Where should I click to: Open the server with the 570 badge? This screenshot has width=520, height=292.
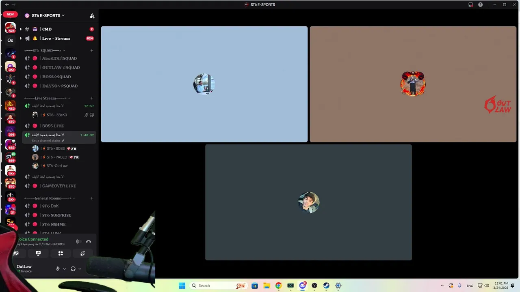pos(10,183)
